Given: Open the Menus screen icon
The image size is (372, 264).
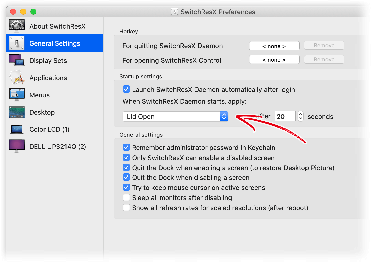Looking at the screenshot, I should [x=17, y=95].
